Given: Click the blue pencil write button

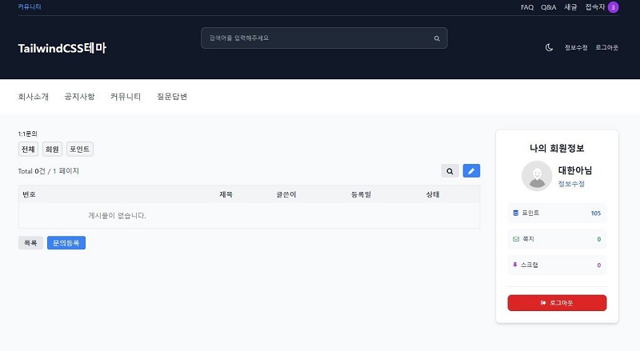Looking at the screenshot, I should click(x=472, y=171).
